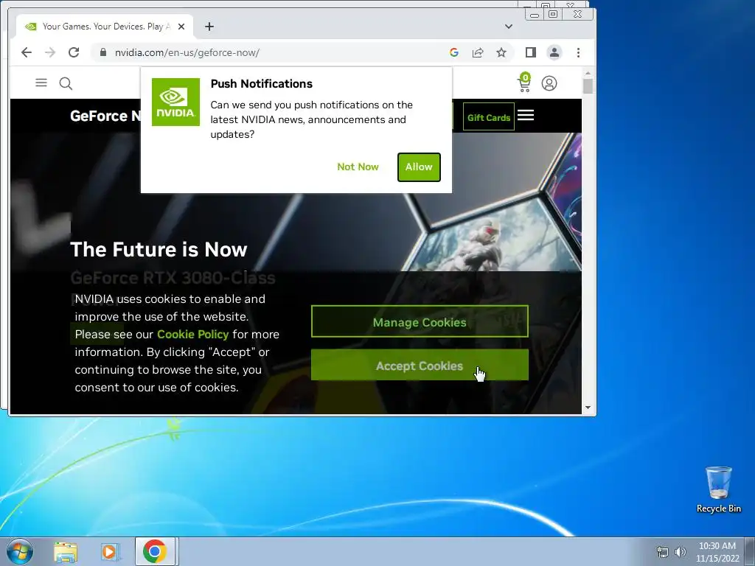Allow push notifications

pos(419,167)
